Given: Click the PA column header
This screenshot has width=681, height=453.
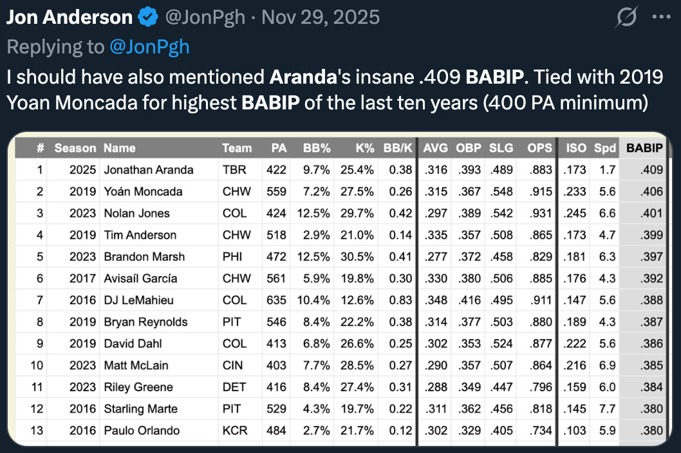Looking at the screenshot, I should click(278, 148).
